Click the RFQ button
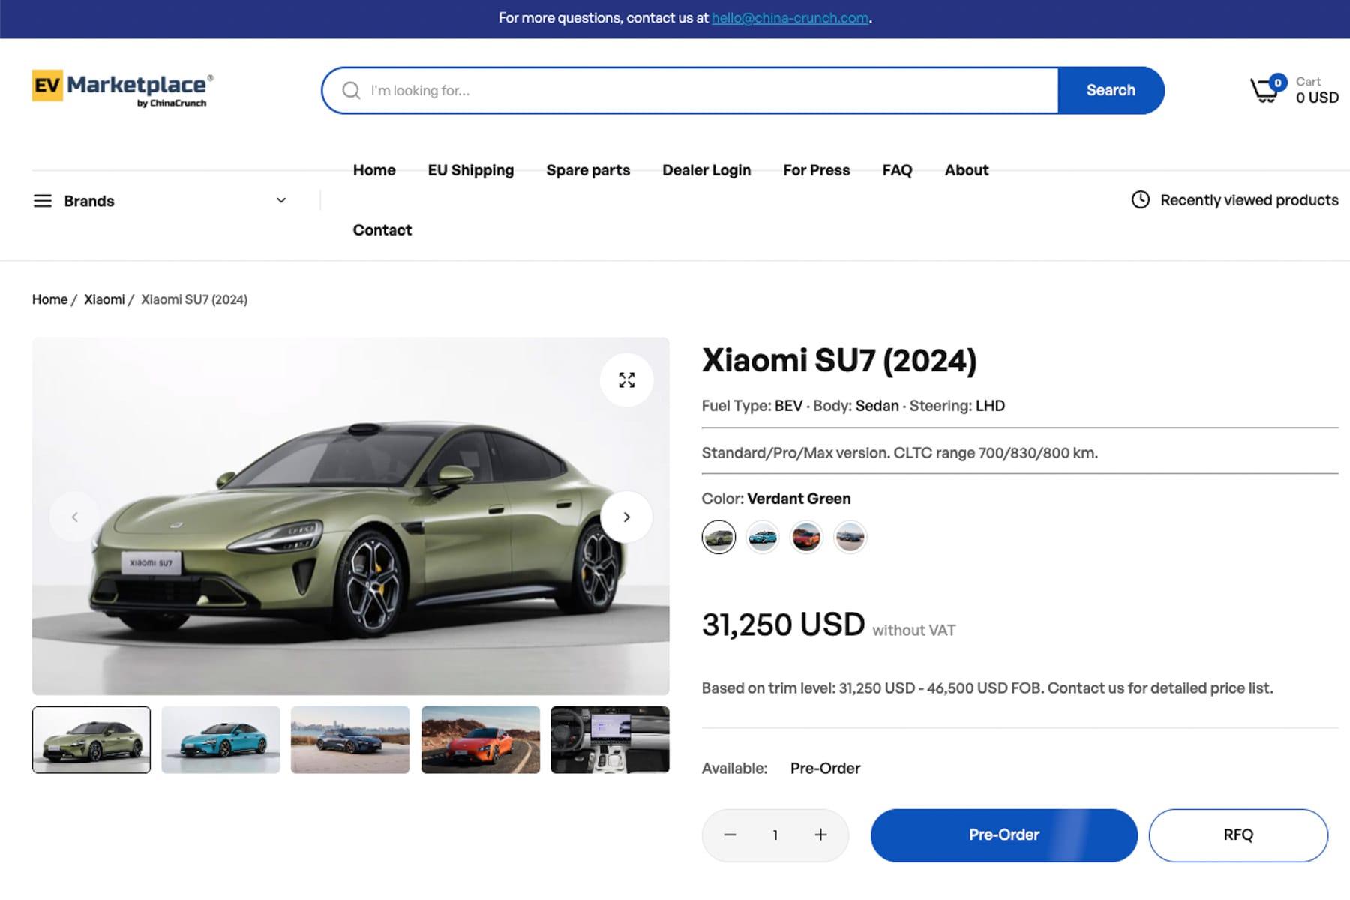The image size is (1350, 900). (x=1237, y=835)
